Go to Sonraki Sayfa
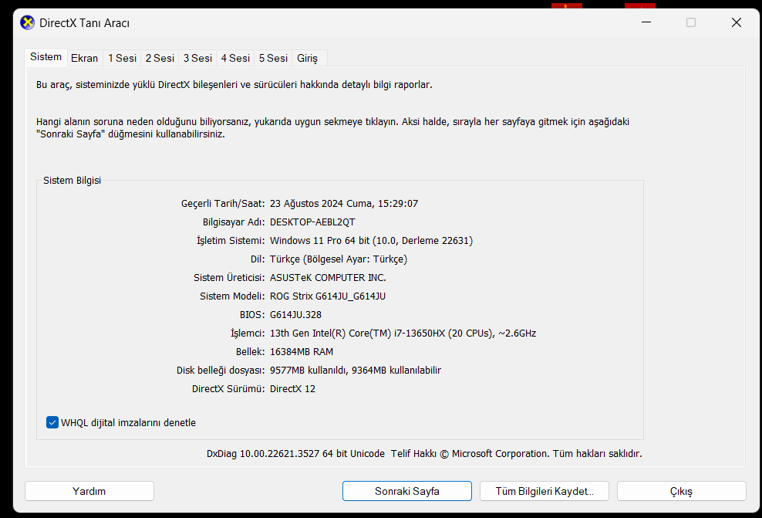This screenshot has height=518, width=762. click(407, 491)
